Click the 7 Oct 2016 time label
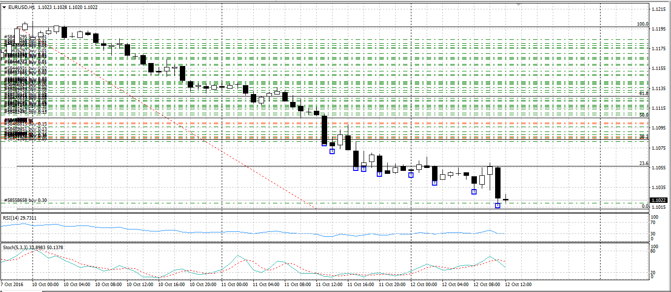Screen dimensions: 671x292 [12, 284]
